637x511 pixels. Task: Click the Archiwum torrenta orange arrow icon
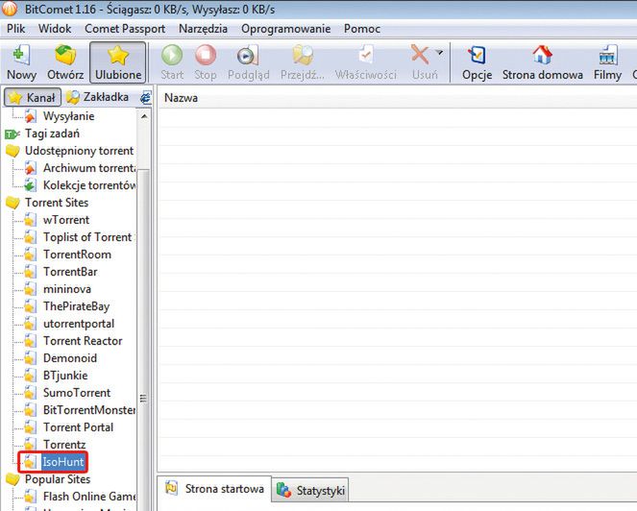pyautogui.click(x=30, y=169)
